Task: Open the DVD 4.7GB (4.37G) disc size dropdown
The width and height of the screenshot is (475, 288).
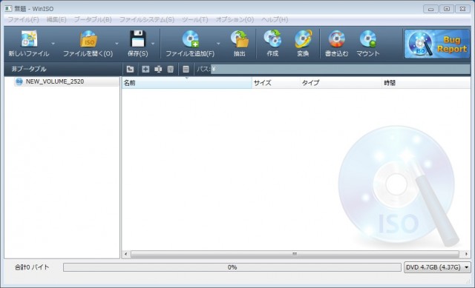Action: point(437,267)
